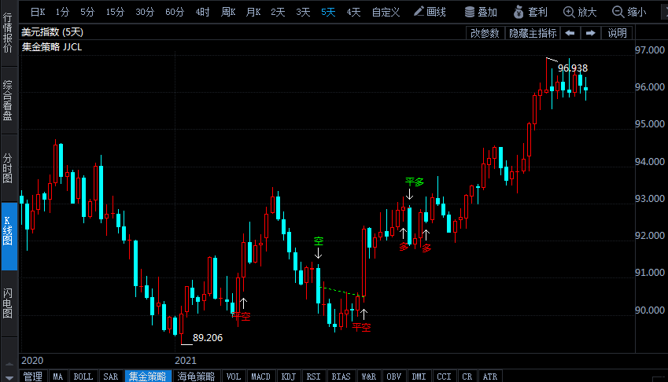The height and width of the screenshot is (382, 668).
Task: Select the 海龟策略 indicator tab
Action: [197, 376]
